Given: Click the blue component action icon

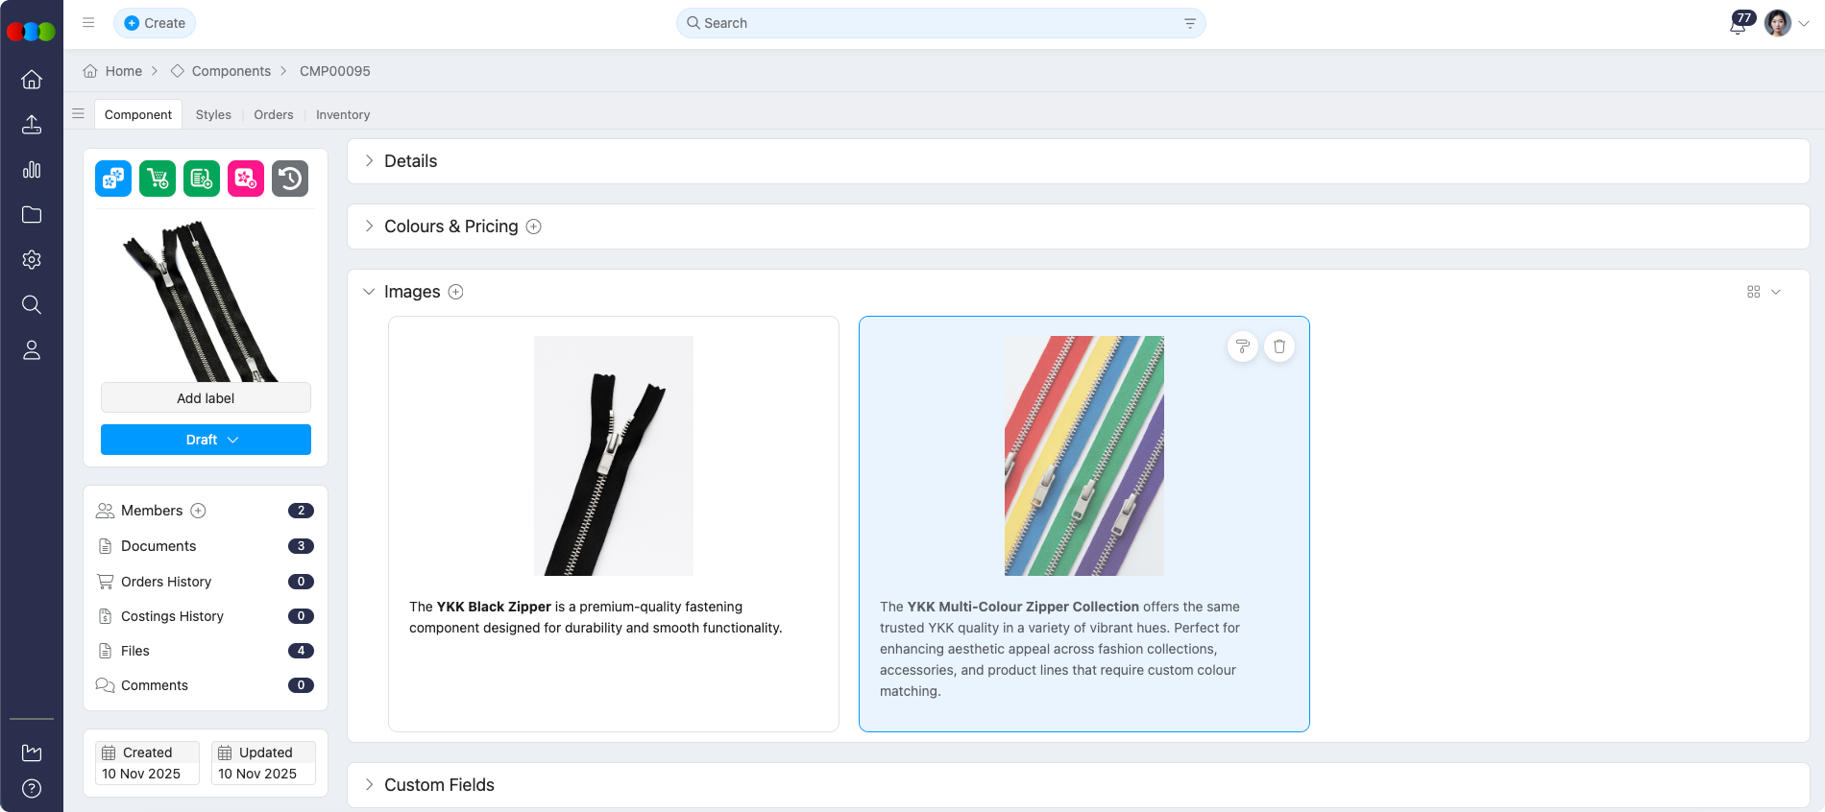Looking at the screenshot, I should [113, 179].
